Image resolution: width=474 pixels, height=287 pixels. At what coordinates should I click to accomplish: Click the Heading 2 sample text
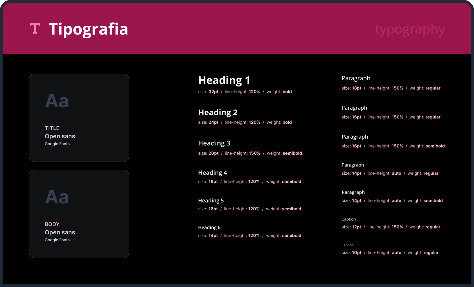point(218,113)
